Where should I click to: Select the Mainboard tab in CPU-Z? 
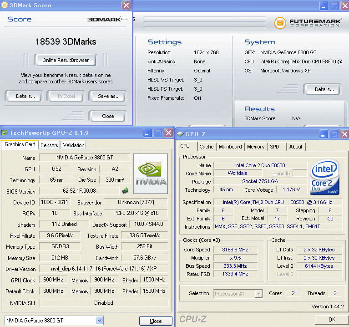coord(230,147)
